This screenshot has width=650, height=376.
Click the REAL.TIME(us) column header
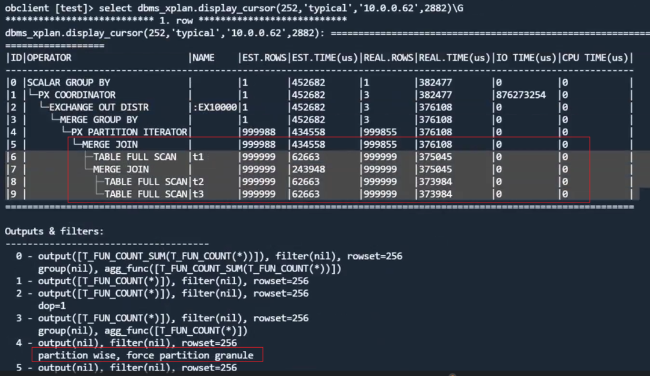[x=455, y=58]
